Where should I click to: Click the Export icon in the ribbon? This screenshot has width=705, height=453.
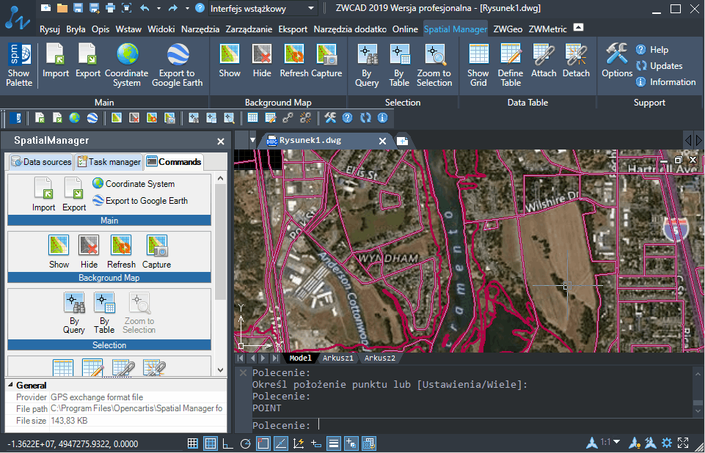click(x=88, y=61)
